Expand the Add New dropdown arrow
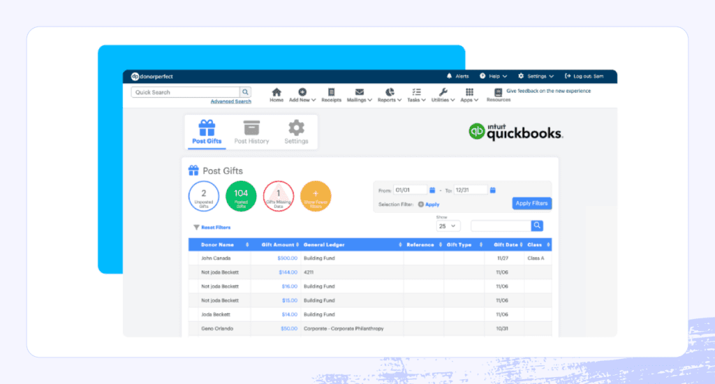715x384 pixels. click(314, 101)
